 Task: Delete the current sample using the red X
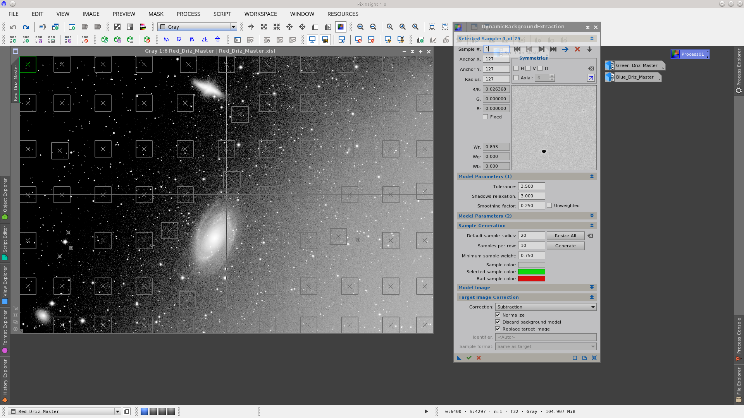577,49
